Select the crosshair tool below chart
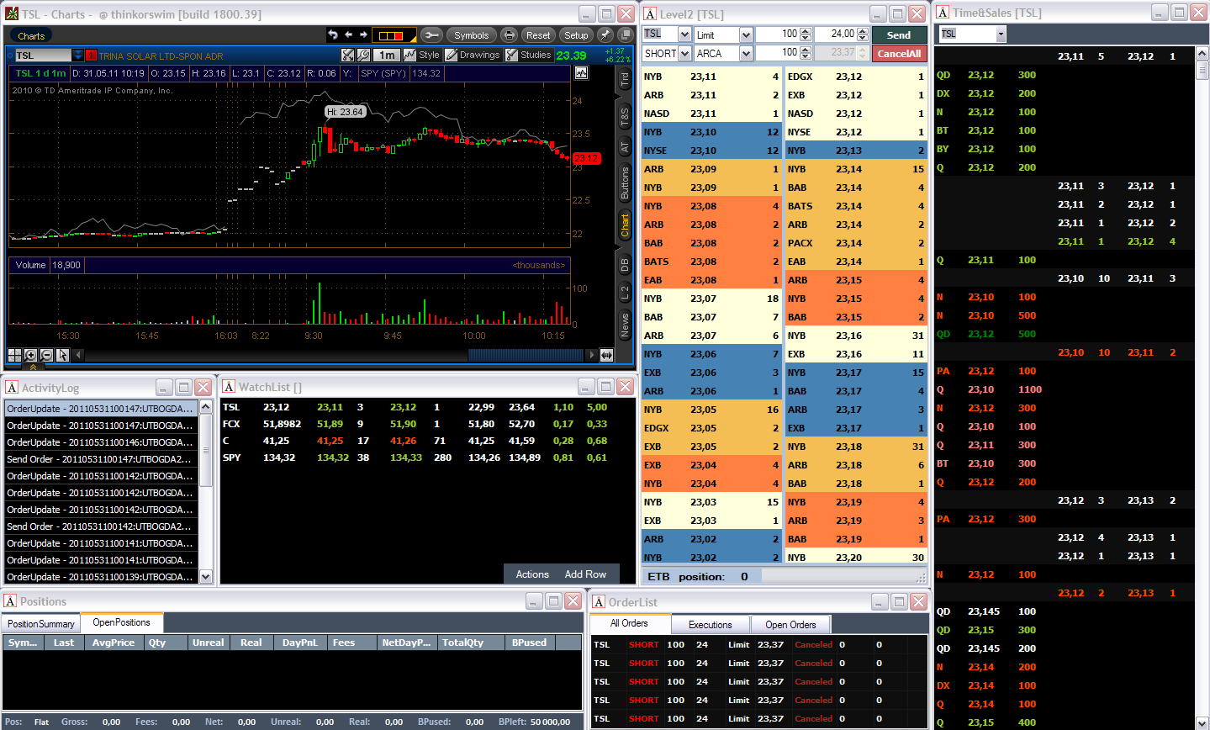The width and height of the screenshot is (1210, 730). tap(14, 356)
